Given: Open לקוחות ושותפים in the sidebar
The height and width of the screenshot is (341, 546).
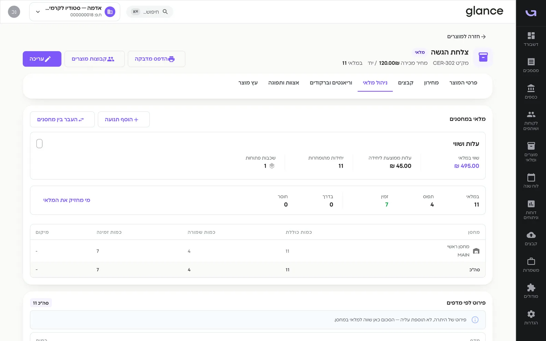Looking at the screenshot, I should pyautogui.click(x=531, y=121).
